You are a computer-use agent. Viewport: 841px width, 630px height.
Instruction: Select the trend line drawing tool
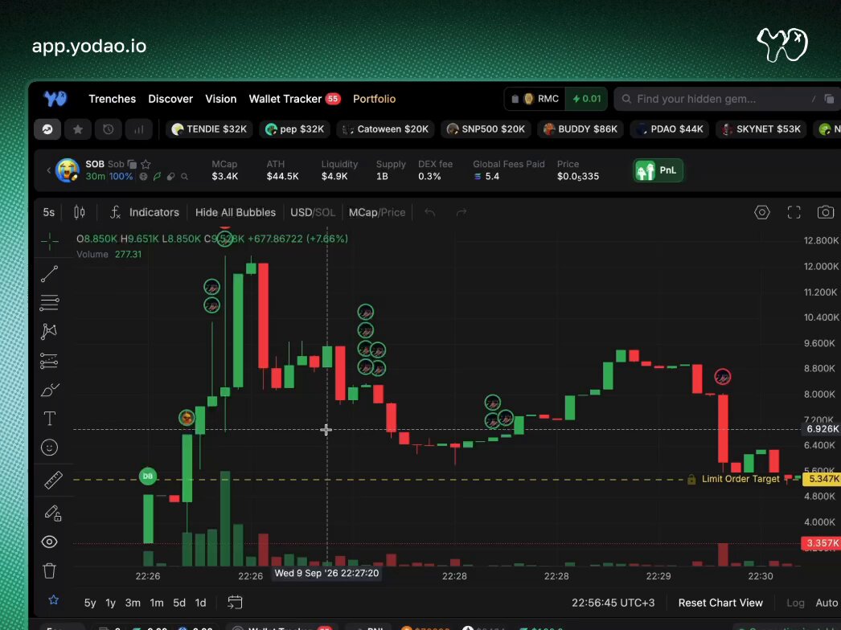(x=49, y=274)
